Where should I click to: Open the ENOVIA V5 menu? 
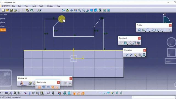pos(6,6)
